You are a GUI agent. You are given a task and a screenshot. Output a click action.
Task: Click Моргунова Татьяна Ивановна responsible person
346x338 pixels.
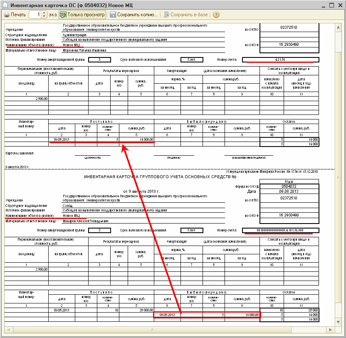click(x=84, y=51)
